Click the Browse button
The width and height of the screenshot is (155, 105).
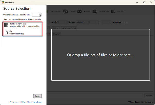[x=149, y=95]
